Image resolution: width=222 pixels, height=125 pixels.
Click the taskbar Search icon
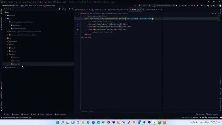pos(63,122)
